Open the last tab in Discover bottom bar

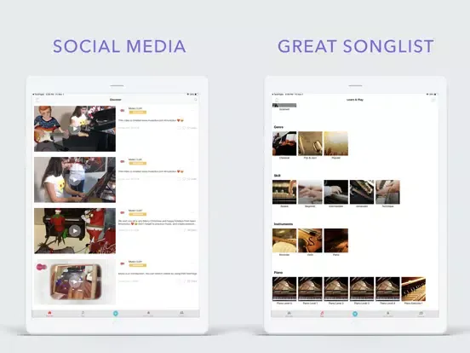(x=181, y=314)
